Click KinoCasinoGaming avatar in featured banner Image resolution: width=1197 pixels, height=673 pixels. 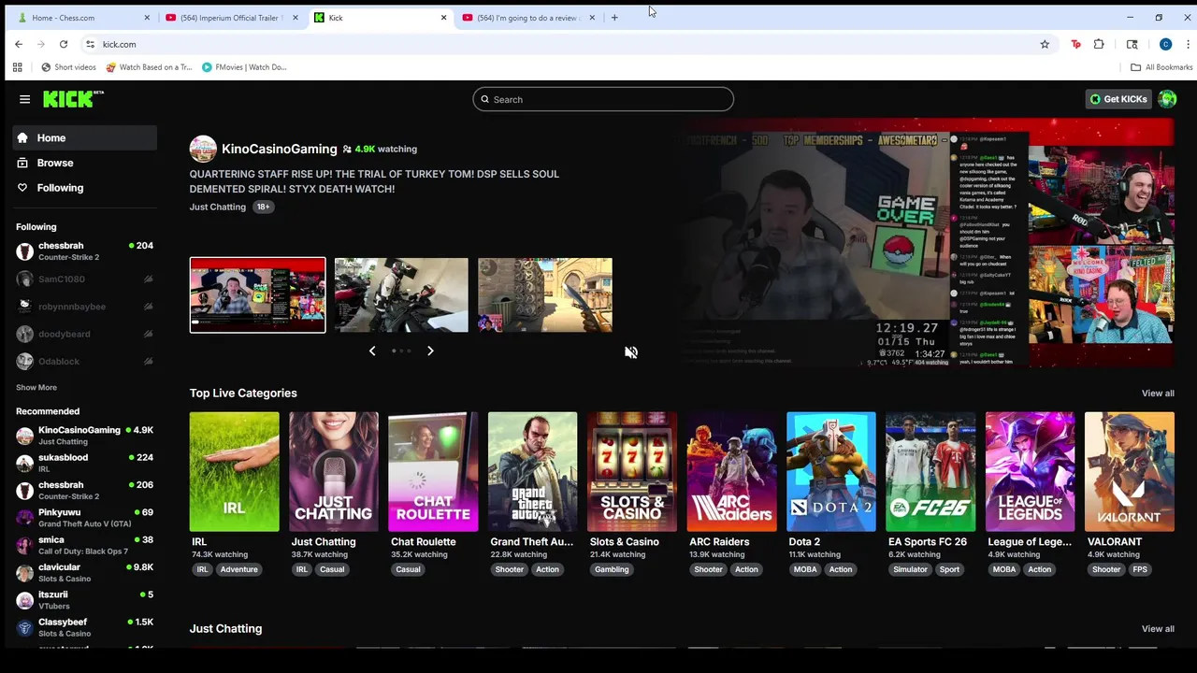203,149
